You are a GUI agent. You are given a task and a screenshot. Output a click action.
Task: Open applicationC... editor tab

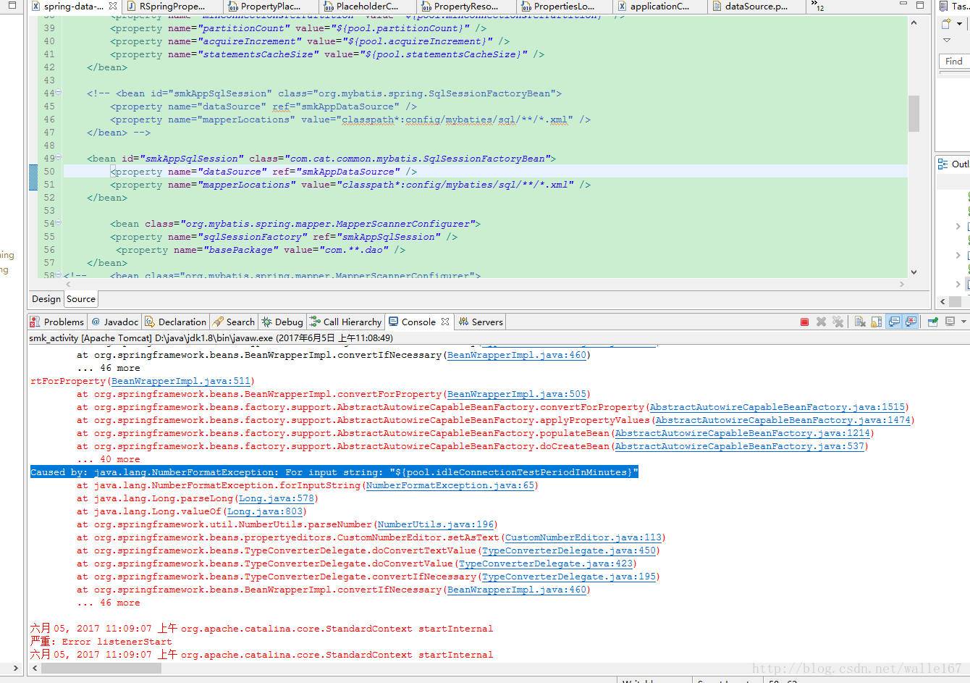659,7
